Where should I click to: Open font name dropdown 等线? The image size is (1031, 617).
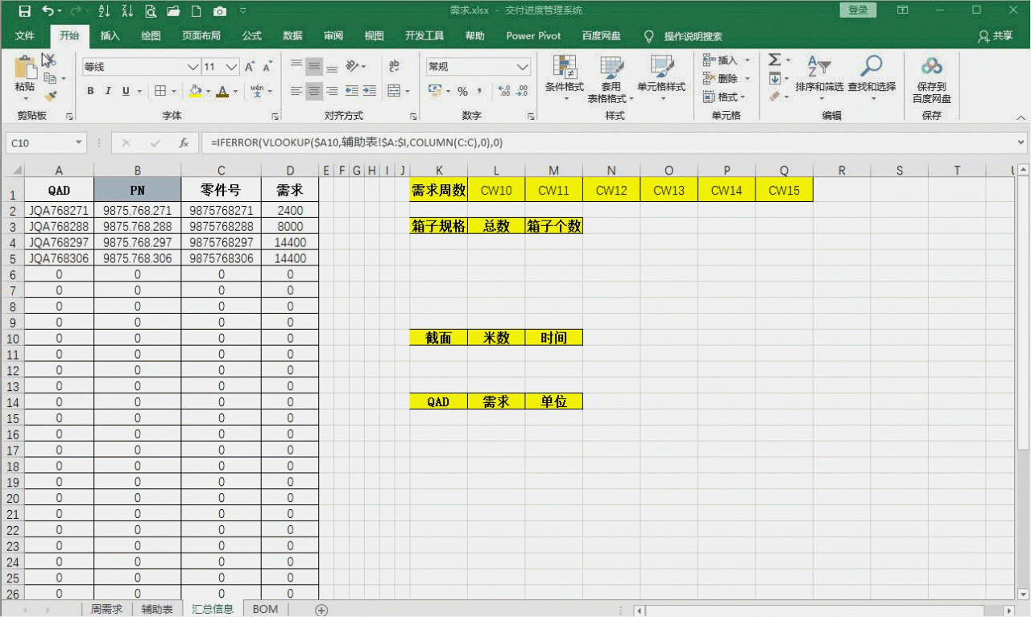[x=193, y=67]
